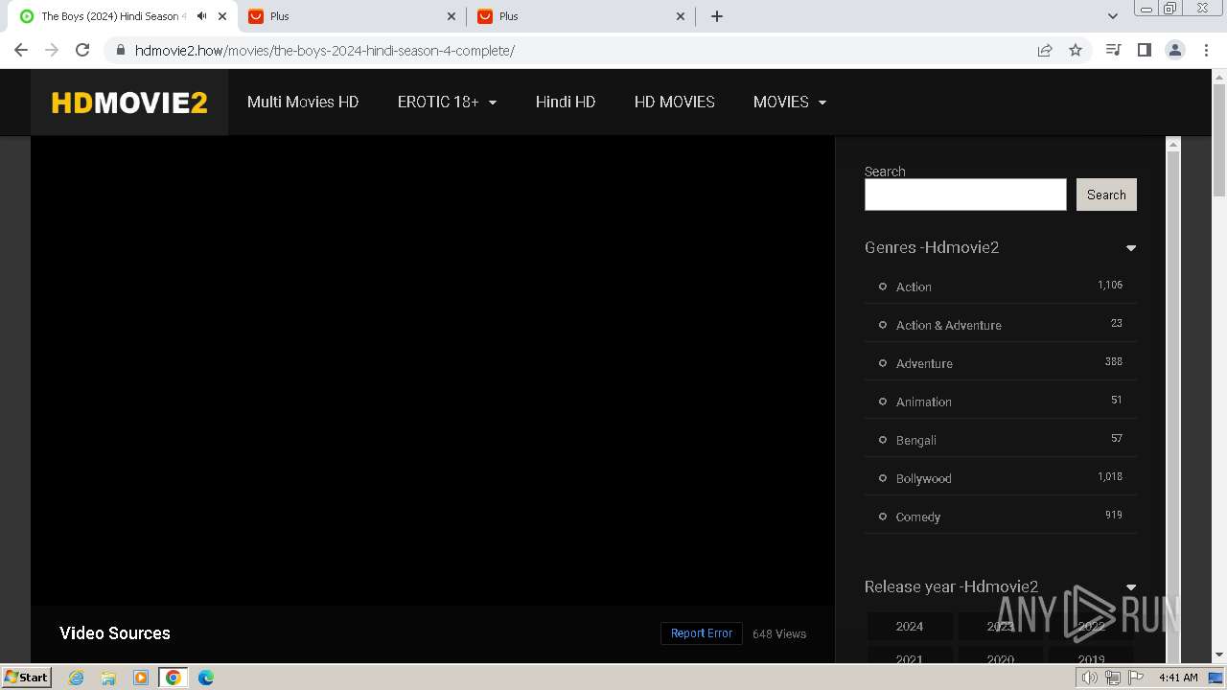Open the Chrome profile avatar
1227x690 pixels.
pos(1175,50)
